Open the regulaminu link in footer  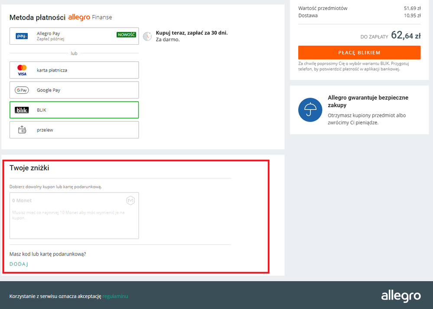pyautogui.click(x=115, y=296)
